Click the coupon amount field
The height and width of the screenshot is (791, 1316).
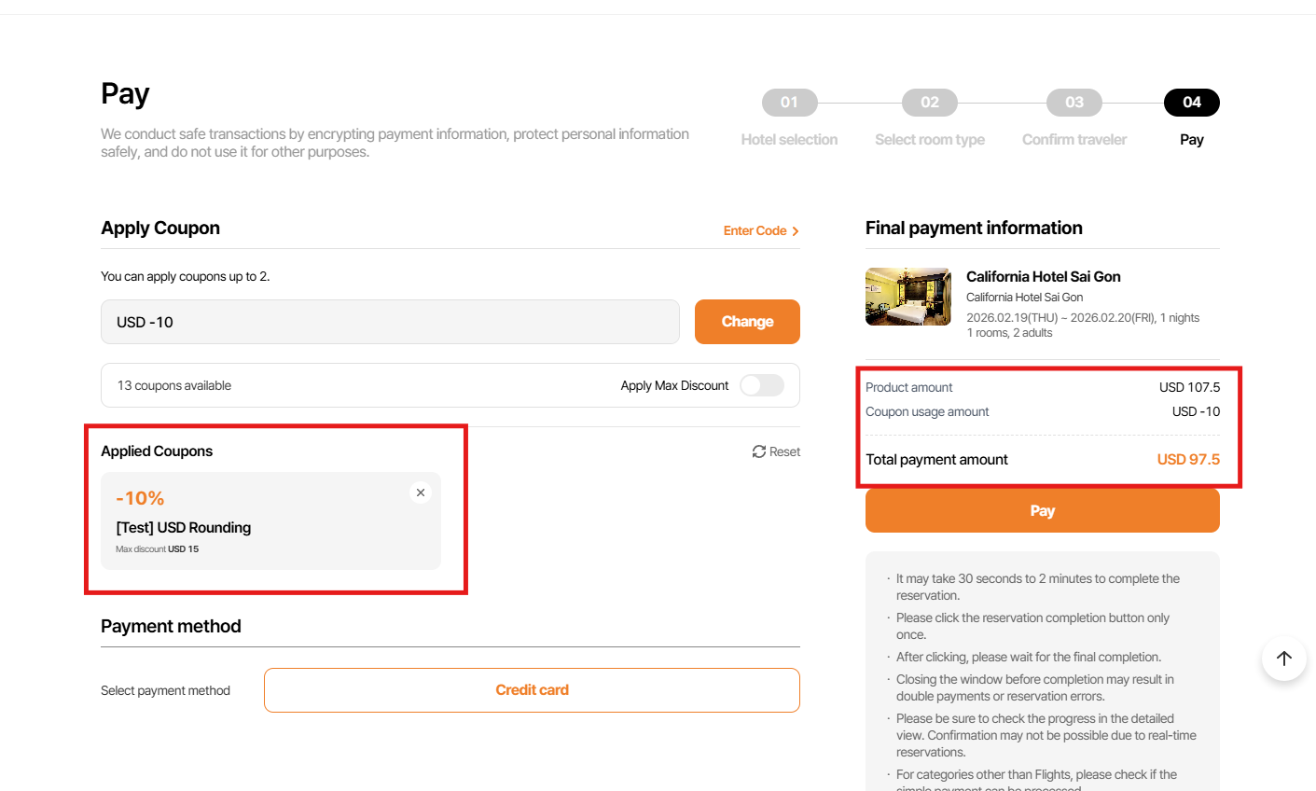[390, 322]
